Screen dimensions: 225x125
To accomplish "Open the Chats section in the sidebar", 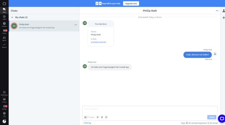I will click(4, 10).
